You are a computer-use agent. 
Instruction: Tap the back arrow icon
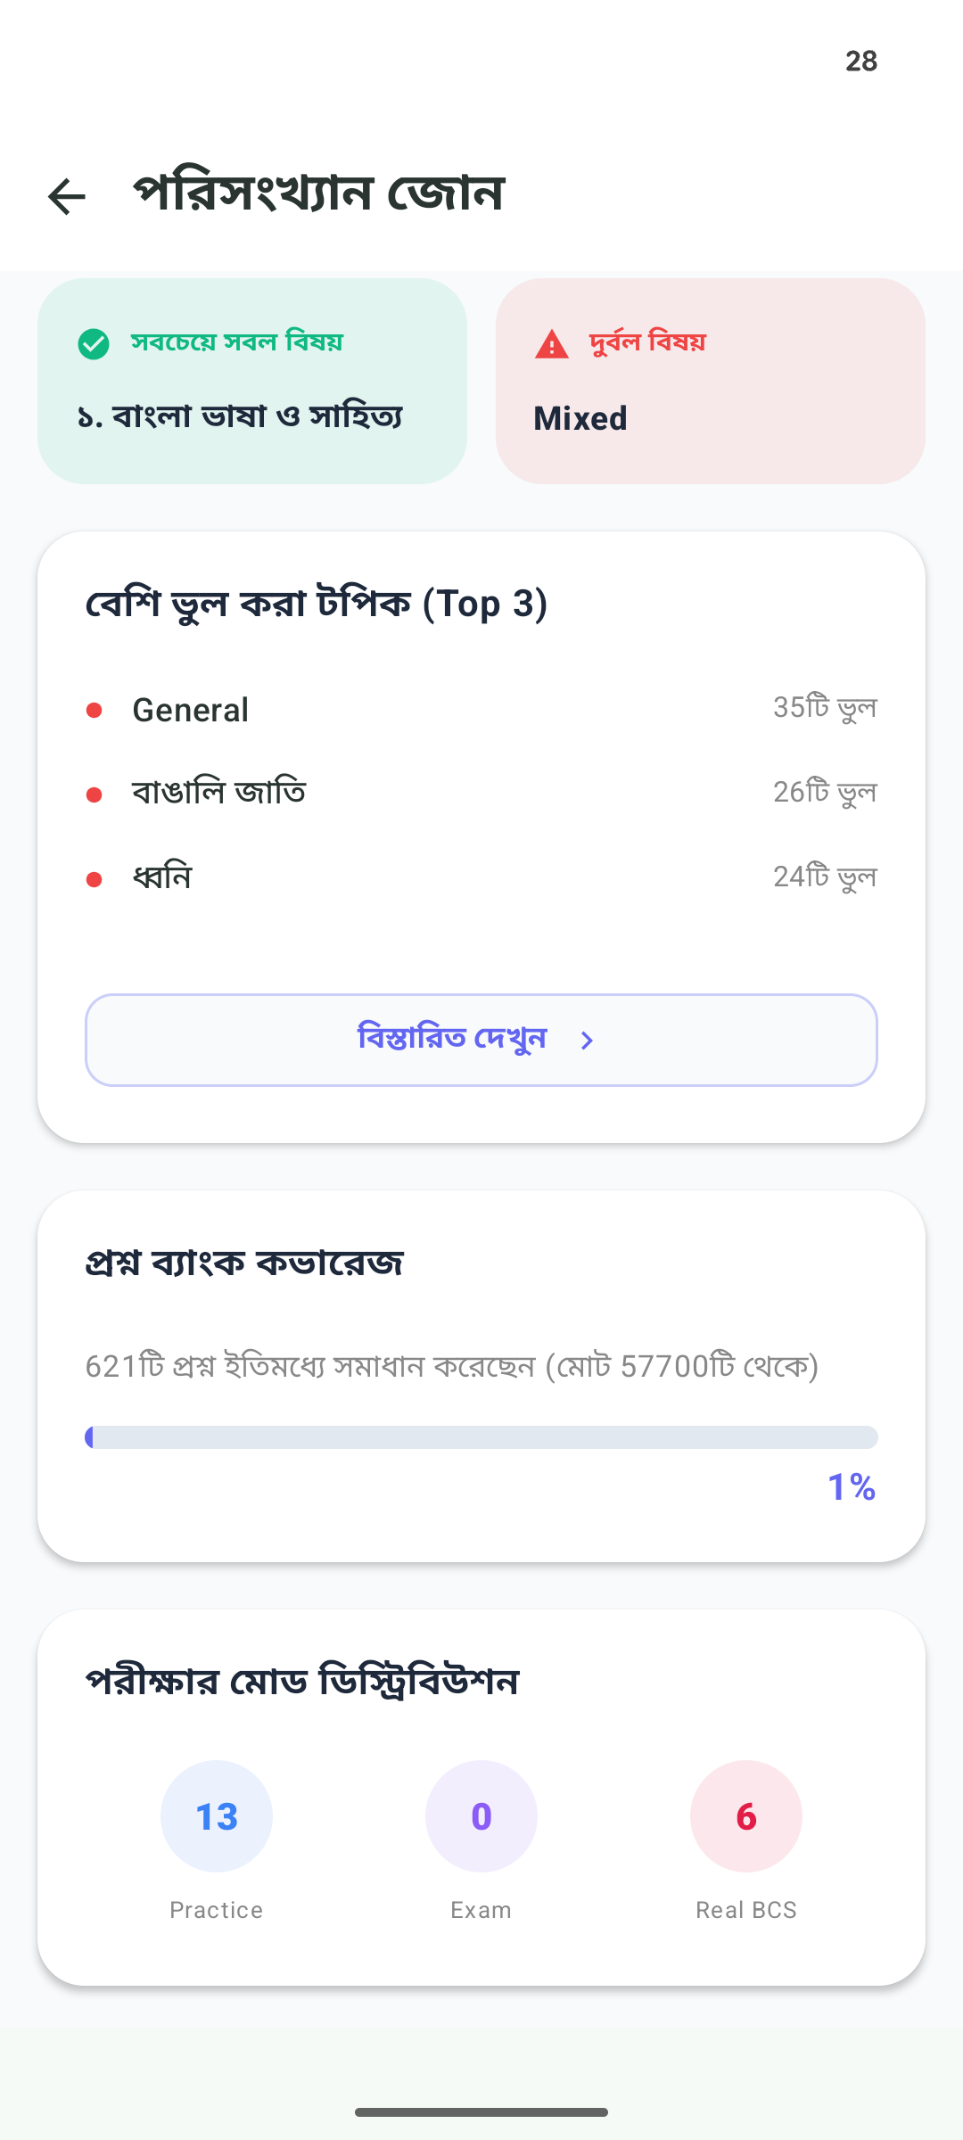(67, 196)
